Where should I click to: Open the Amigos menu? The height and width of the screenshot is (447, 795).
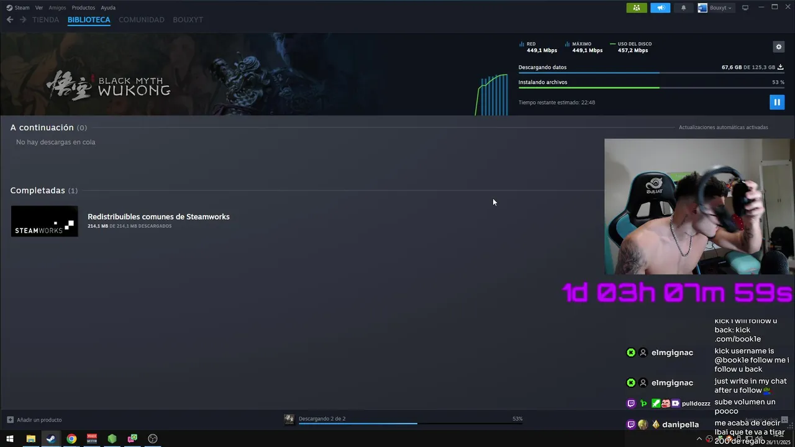click(57, 7)
